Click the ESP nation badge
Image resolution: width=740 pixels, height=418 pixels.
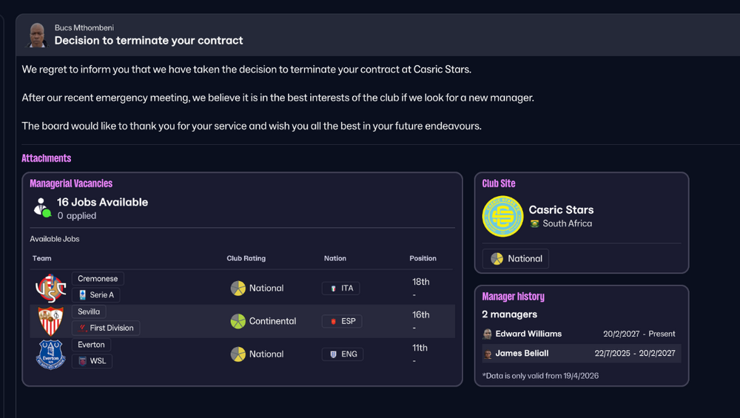[x=342, y=321]
